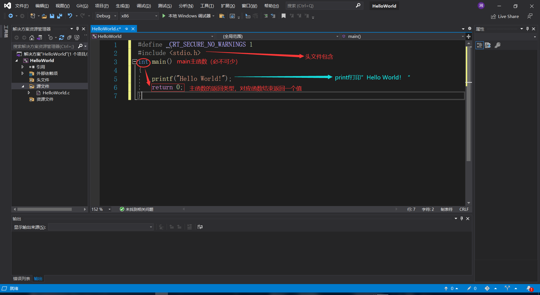
Task: Toggle auto-hide pin on Solution Explorer panel
Action: tap(78, 29)
